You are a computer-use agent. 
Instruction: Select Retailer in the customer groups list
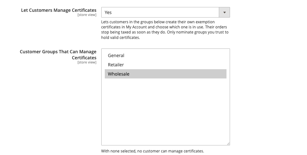pyautogui.click(x=165, y=65)
